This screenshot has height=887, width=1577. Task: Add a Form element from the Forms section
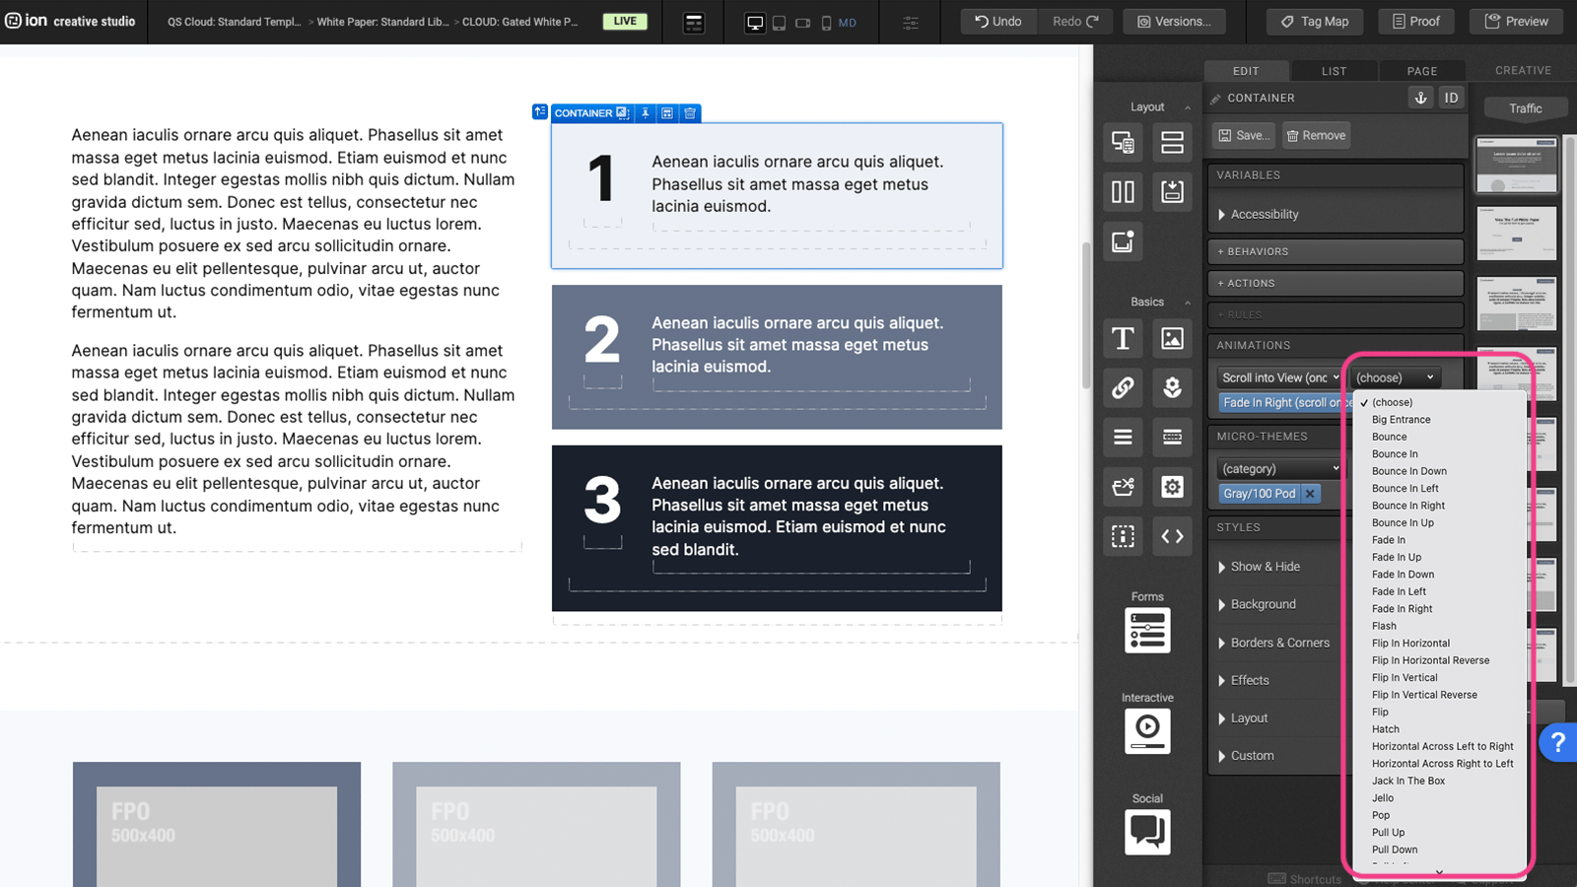pos(1147,631)
